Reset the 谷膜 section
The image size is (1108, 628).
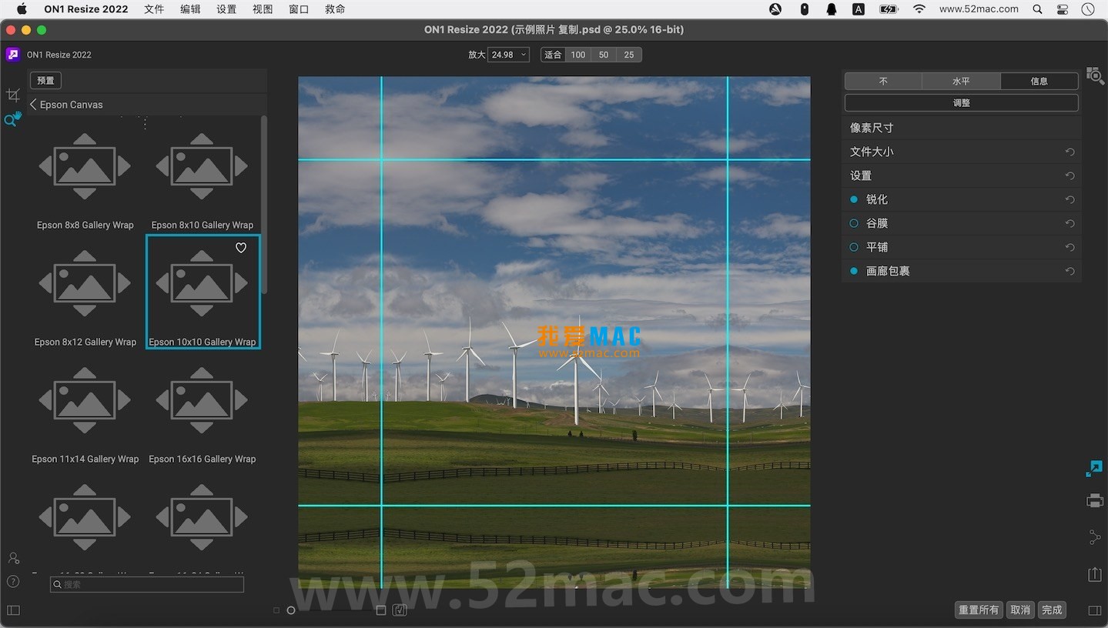(1070, 224)
